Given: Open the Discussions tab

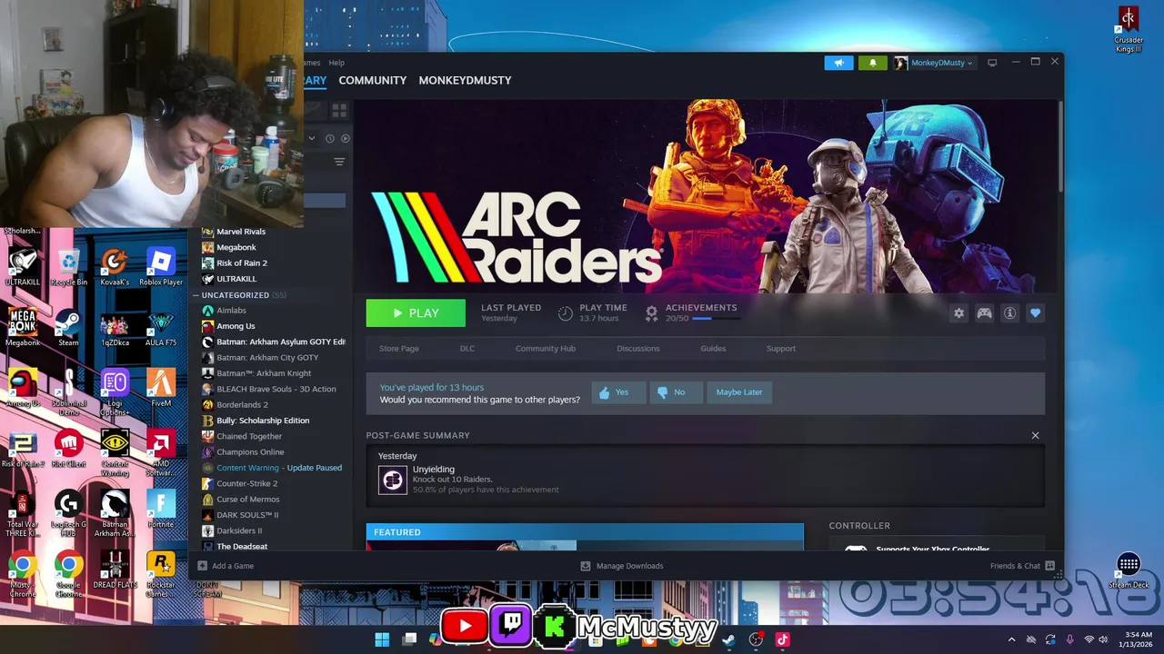Looking at the screenshot, I should click(638, 349).
